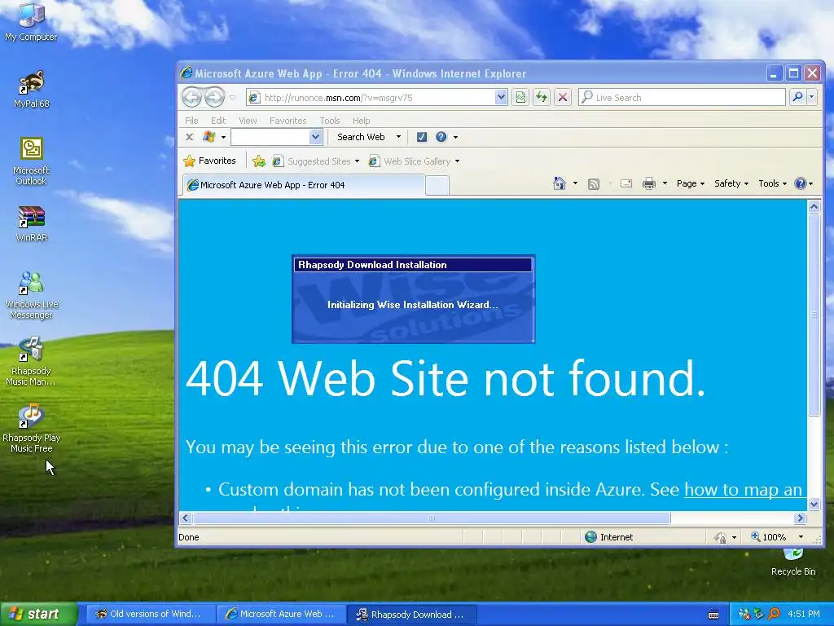Switch to Rhapsody Download taskbar item
The width and height of the screenshot is (834, 626).
click(x=411, y=615)
